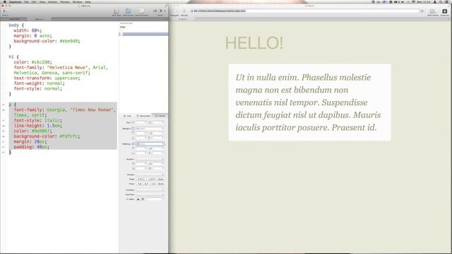
Task: Open the Window menu
Action: click(77, 1)
